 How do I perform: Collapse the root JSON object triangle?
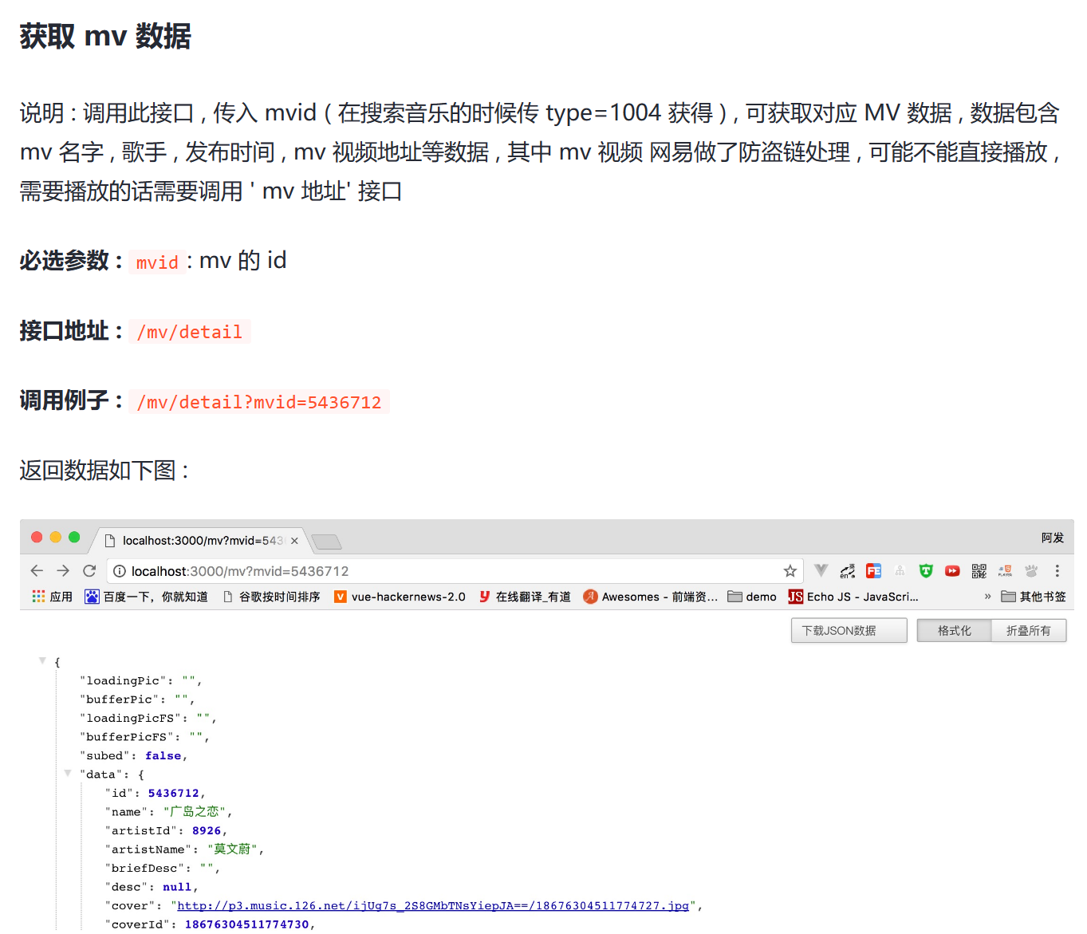point(42,660)
